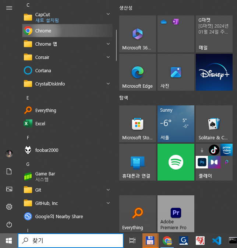Open the 사진 (Photos) tile
The width and height of the screenshot is (237, 248).
coord(176,72)
